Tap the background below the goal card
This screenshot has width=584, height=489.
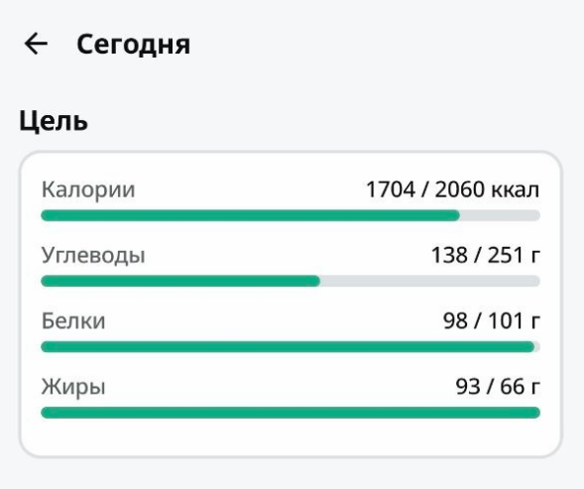pos(292,474)
